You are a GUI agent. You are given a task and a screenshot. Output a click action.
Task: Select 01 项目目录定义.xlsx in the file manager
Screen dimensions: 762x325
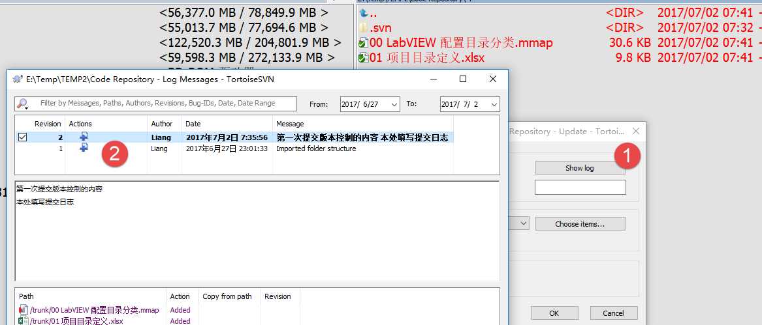[427, 58]
